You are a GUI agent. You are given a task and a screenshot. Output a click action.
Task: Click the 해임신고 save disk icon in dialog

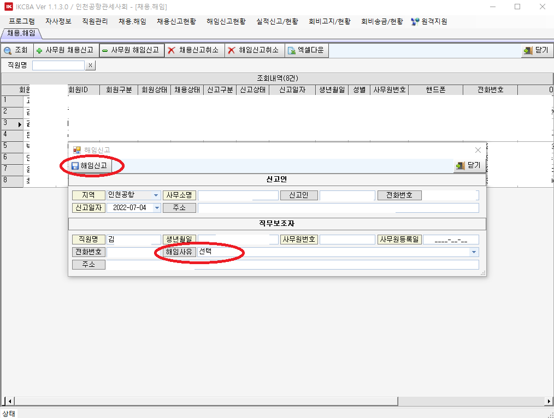click(75, 166)
